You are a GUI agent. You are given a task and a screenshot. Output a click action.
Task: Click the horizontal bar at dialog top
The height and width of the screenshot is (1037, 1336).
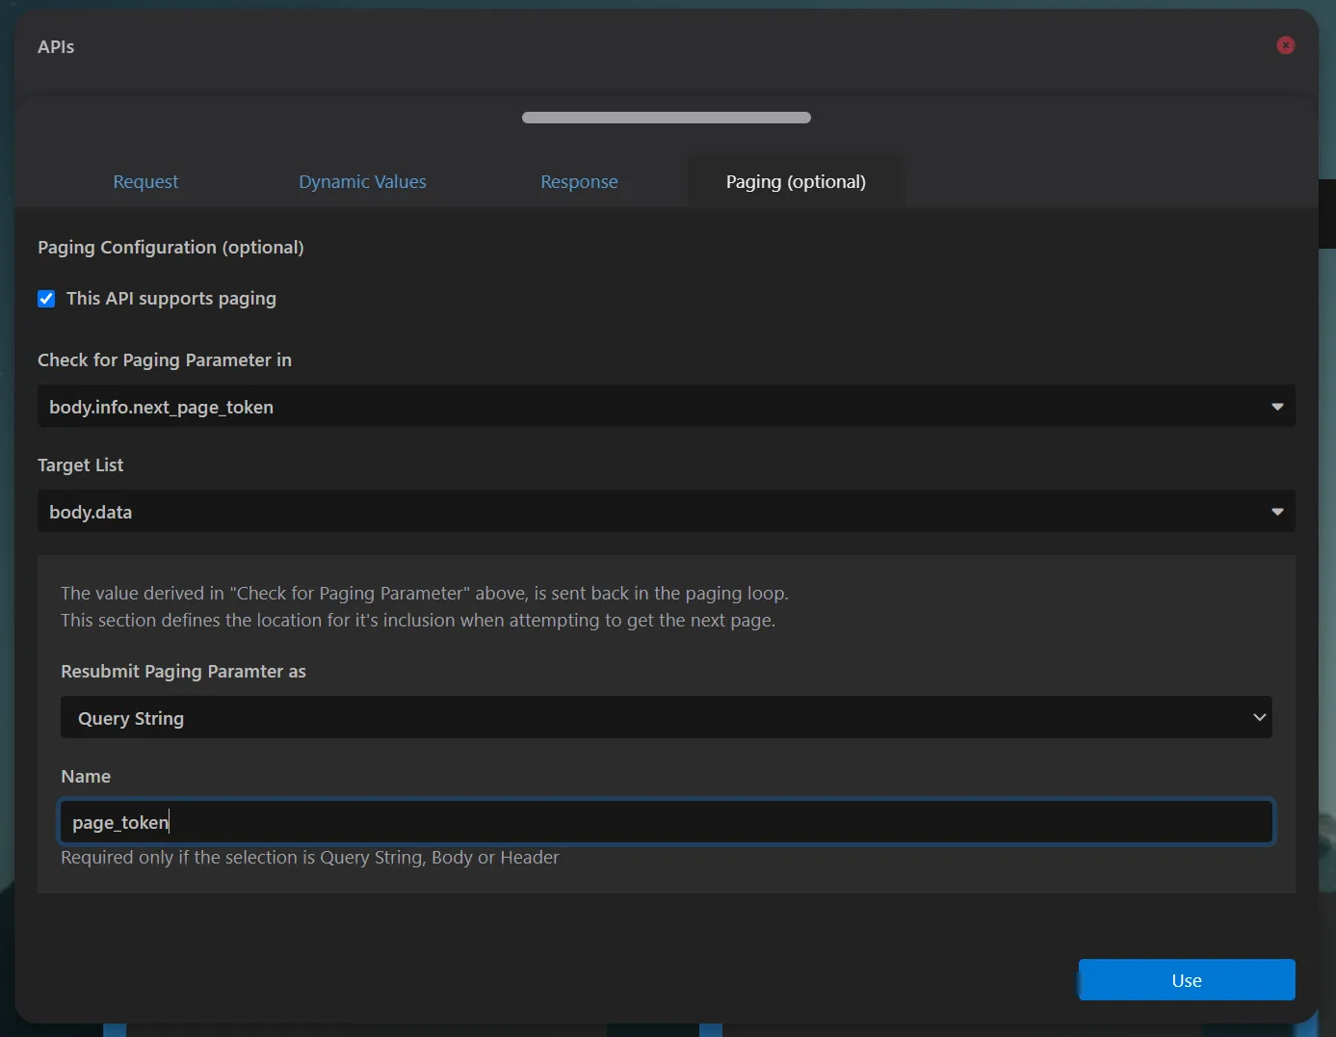tap(667, 118)
